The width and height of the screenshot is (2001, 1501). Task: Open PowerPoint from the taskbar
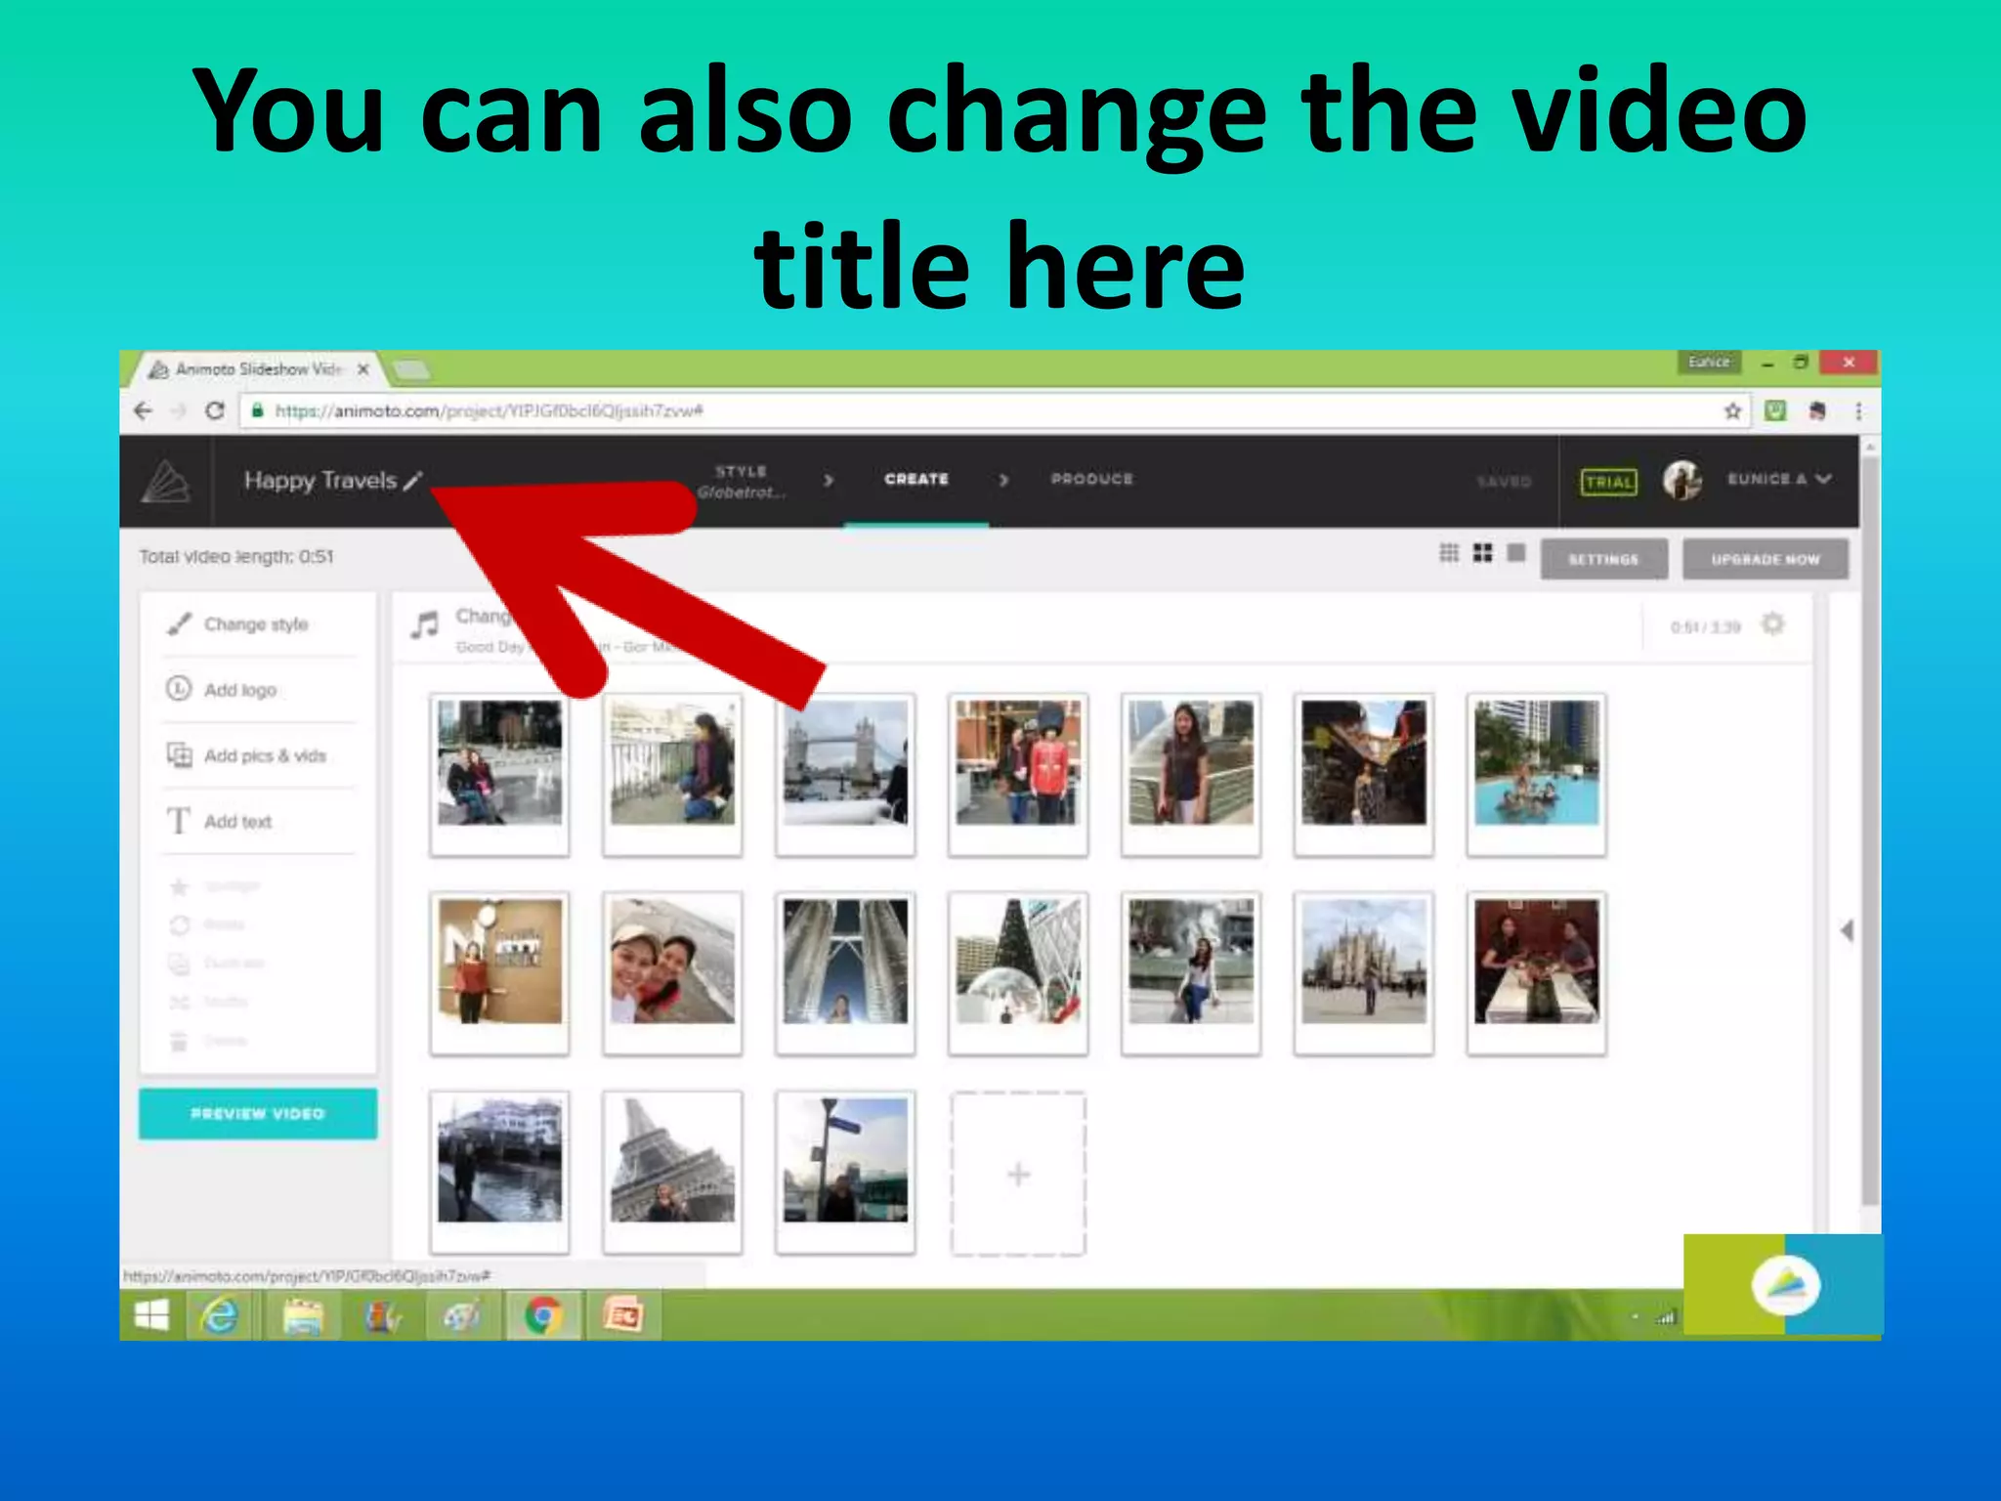pyautogui.click(x=622, y=1315)
